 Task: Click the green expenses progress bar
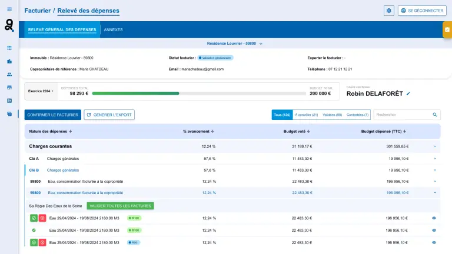(135, 93)
